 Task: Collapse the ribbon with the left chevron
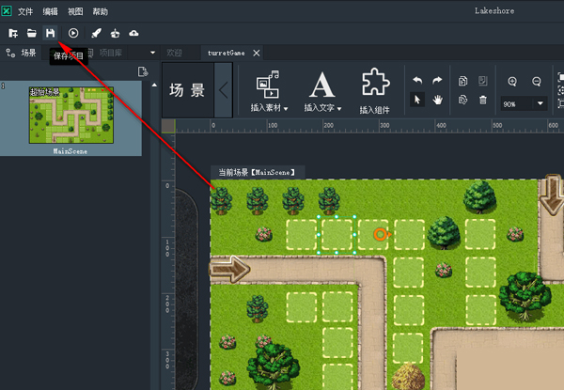(224, 90)
